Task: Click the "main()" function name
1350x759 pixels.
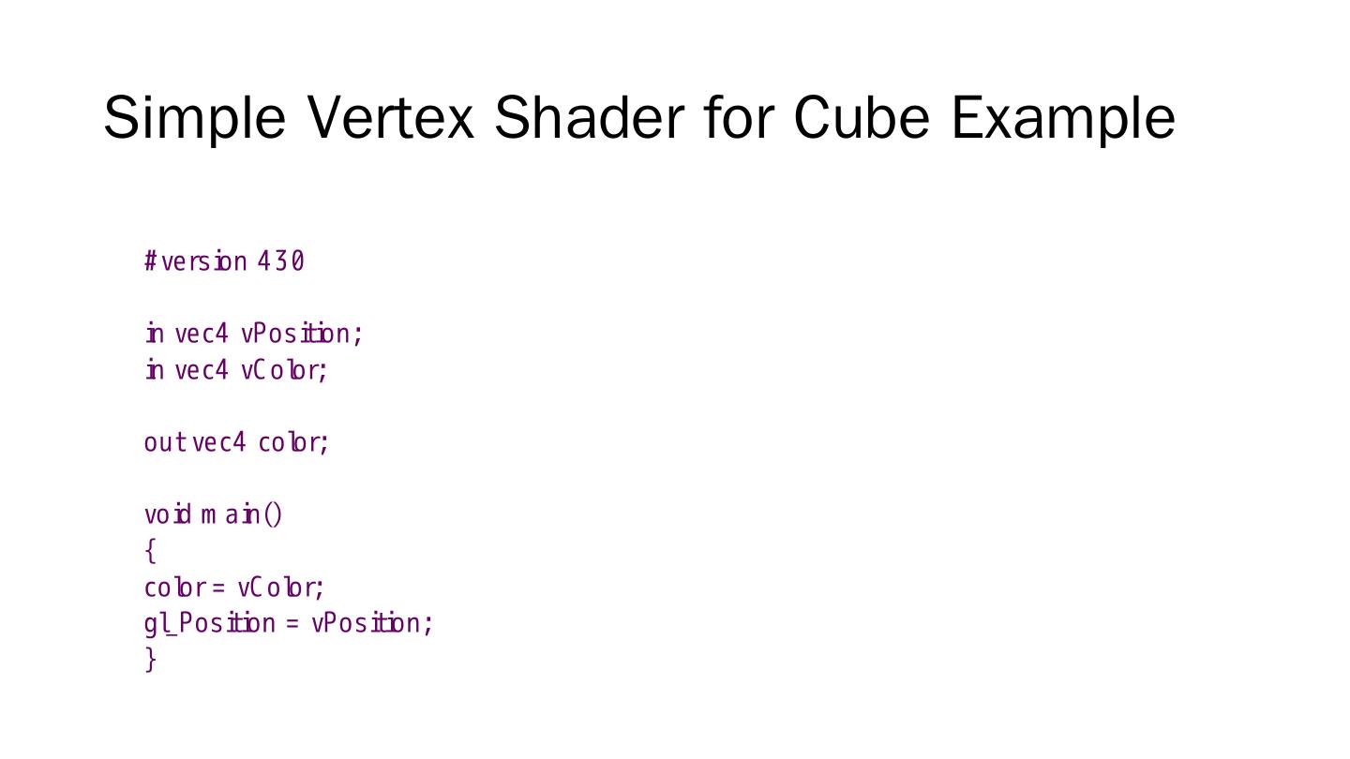Action: 242,514
